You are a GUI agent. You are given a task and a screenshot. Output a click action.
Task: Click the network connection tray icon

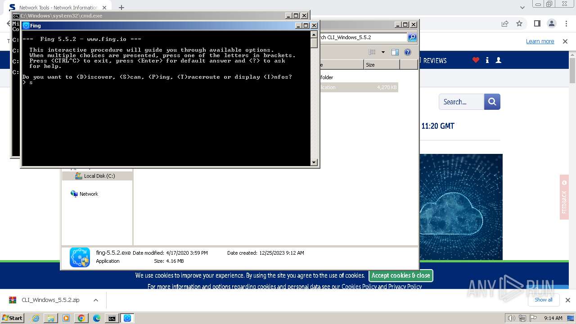(522, 318)
